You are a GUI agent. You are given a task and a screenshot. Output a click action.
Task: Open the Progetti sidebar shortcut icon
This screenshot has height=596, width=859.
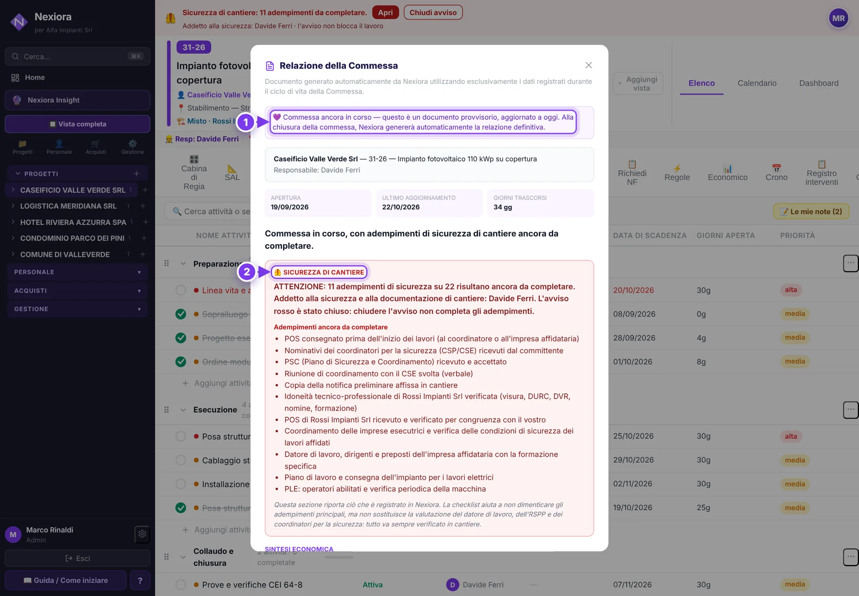[x=22, y=147]
